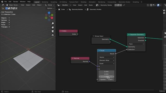Open the Help menu

coord(29,2)
